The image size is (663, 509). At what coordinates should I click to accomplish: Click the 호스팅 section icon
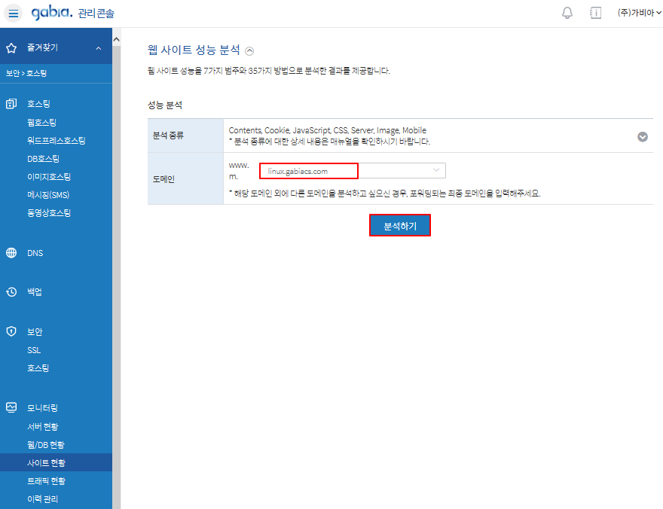coord(11,103)
